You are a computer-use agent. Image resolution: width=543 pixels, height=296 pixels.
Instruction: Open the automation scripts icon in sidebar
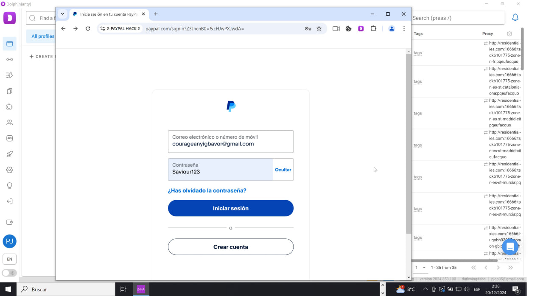9,75
